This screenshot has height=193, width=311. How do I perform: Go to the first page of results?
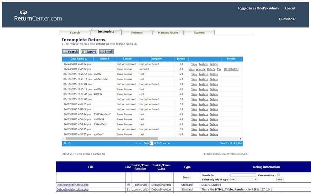(x=136, y=143)
